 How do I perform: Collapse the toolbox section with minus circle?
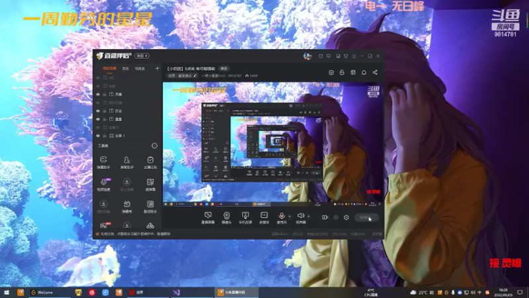[x=155, y=146]
